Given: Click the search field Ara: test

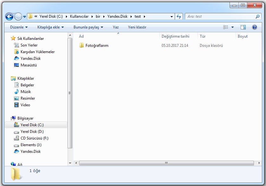Looking at the screenshot, I should click(x=220, y=16).
